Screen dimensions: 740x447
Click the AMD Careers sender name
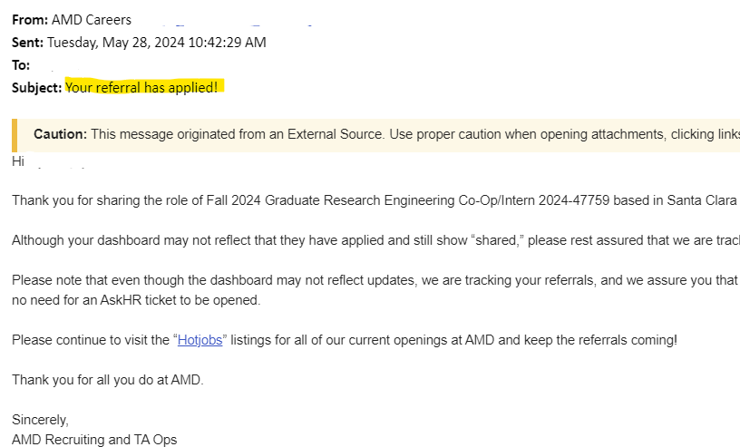pyautogui.click(x=92, y=19)
